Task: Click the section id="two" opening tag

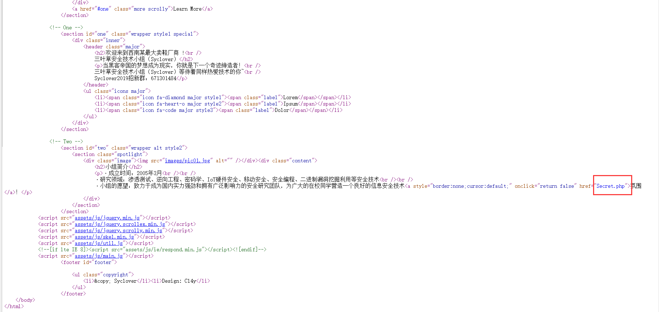Action: coord(124,148)
